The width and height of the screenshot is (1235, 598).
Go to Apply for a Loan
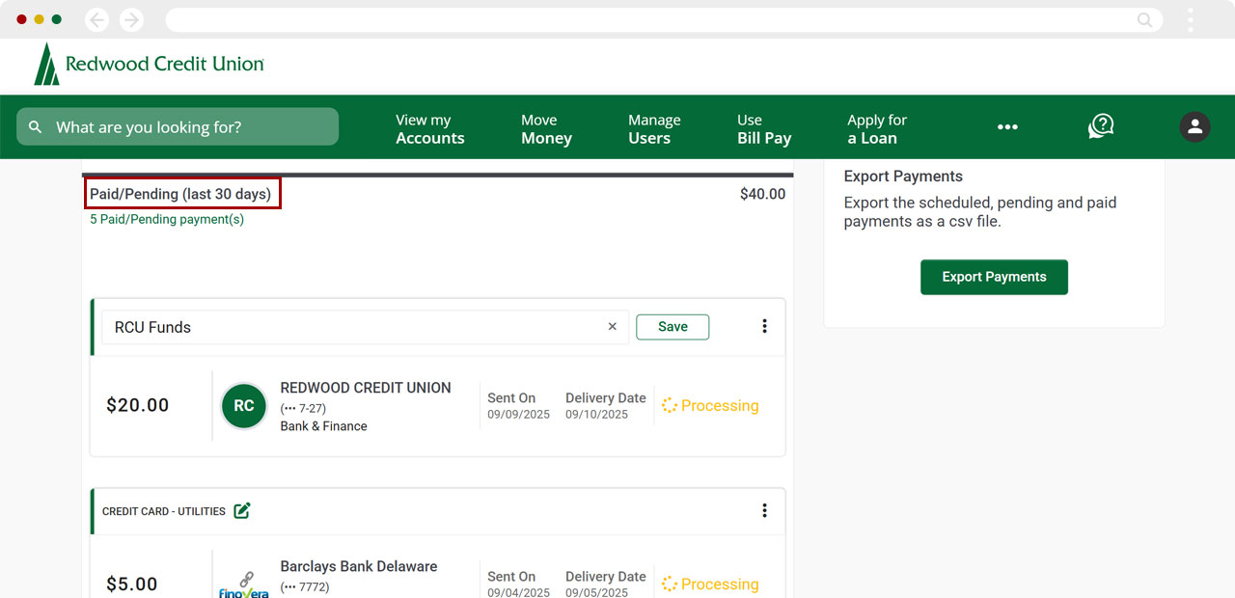[x=876, y=129]
